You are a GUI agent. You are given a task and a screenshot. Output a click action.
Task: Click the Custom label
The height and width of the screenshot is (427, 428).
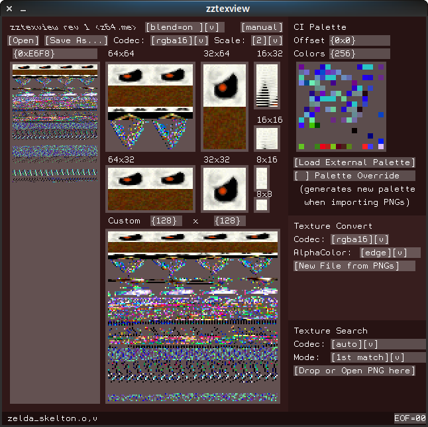[x=124, y=221]
